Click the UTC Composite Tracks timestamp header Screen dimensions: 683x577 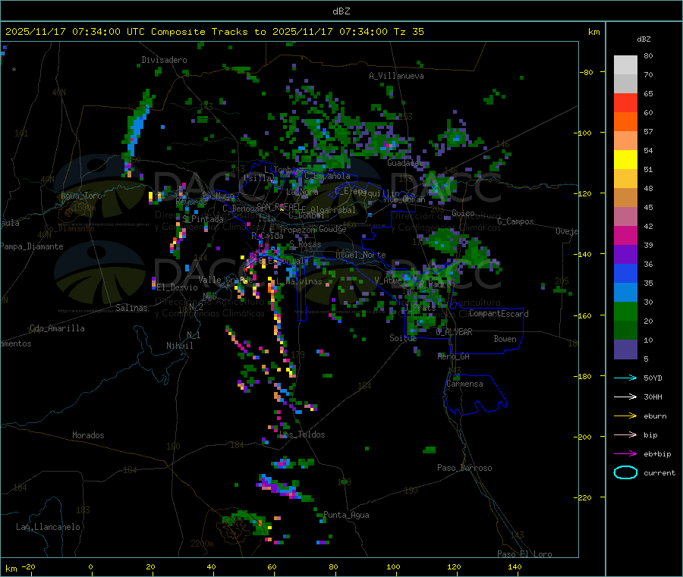coord(214,32)
